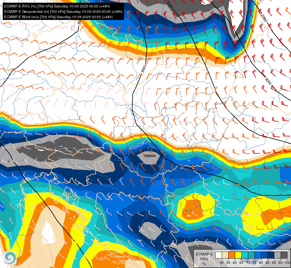291x268 pixels.
Task: Click the '2980' contour label
Action: [x=265, y=18]
